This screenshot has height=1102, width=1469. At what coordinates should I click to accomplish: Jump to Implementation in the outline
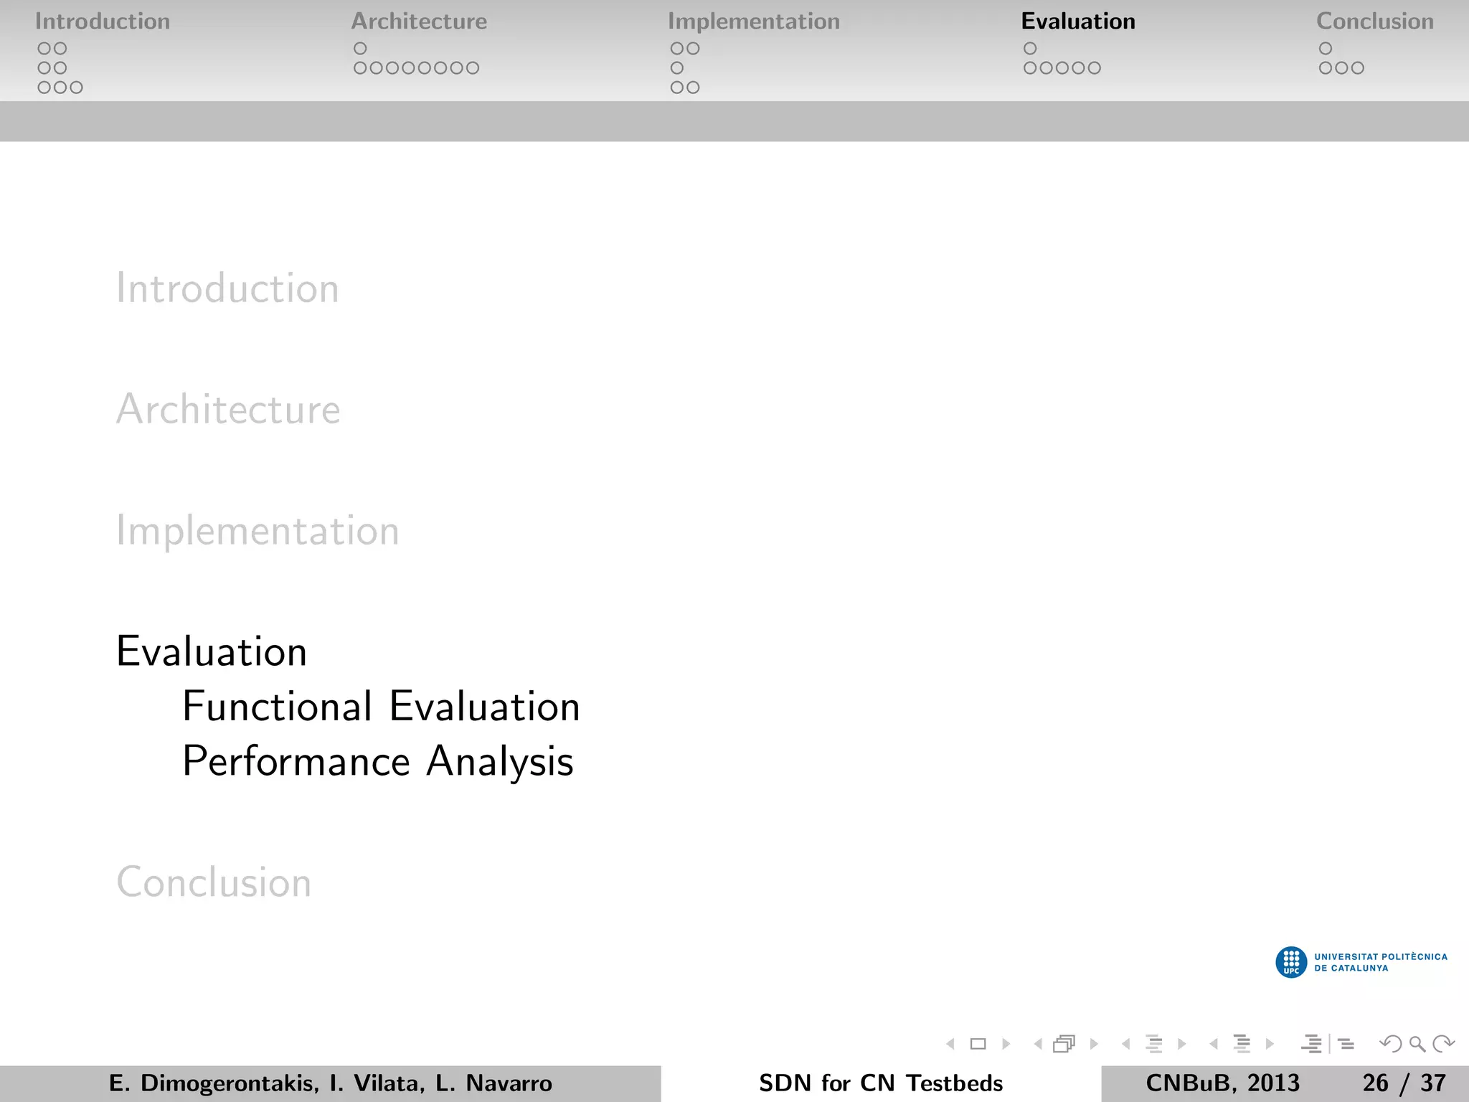258,532
